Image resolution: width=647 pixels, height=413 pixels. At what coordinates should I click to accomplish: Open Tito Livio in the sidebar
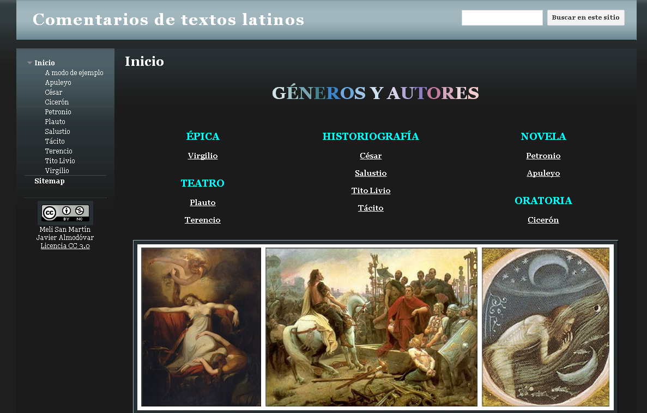[x=61, y=161]
